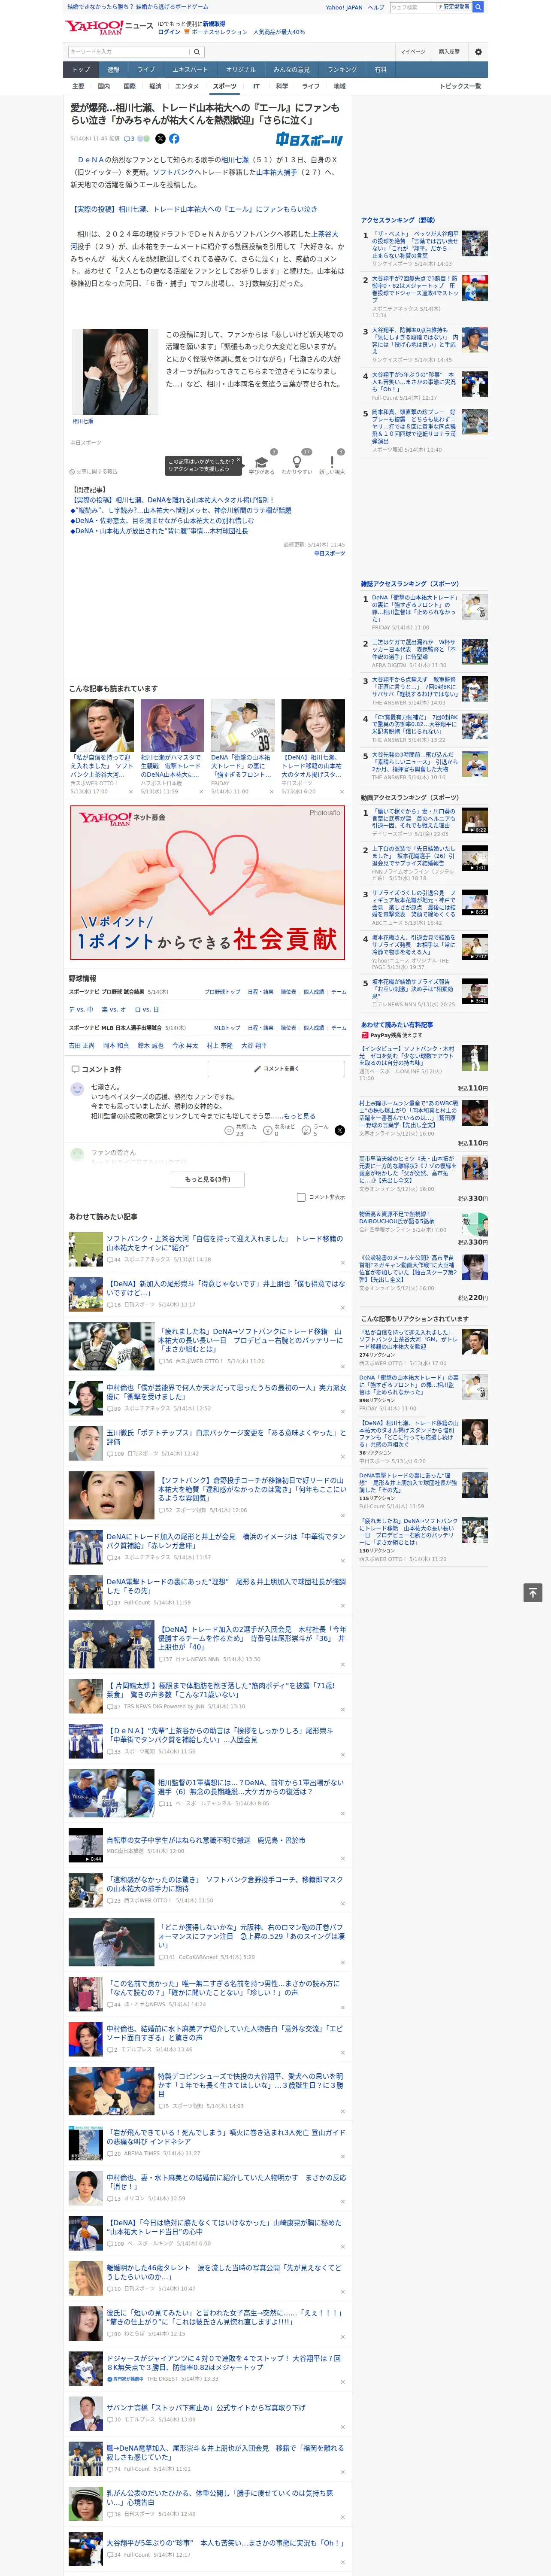Open related article ◆DeNA・佐野恵太、目を潤ませながら
This screenshot has height=2576, width=551.
(162, 520)
